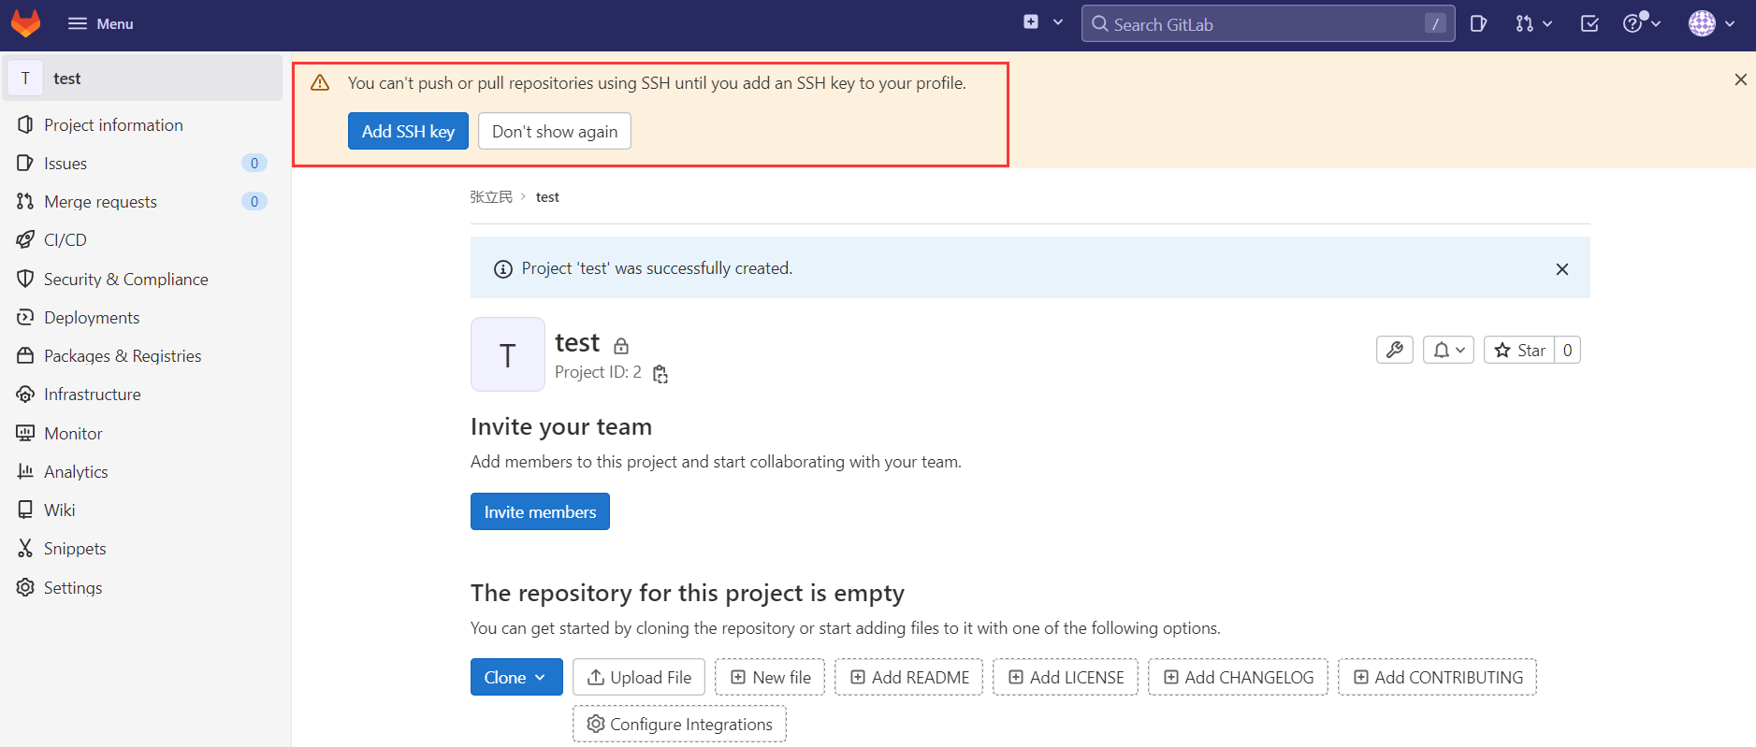Image resolution: width=1756 pixels, height=747 pixels.
Task: Click the project avatar T thumbnail
Action: coord(507,354)
